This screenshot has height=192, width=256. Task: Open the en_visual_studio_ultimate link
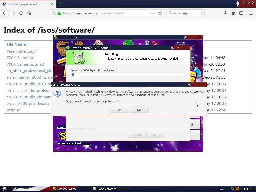29,97
